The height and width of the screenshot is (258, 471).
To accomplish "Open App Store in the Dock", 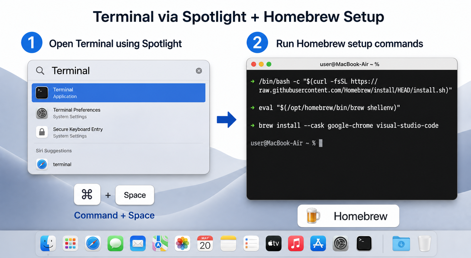I will click(x=318, y=244).
